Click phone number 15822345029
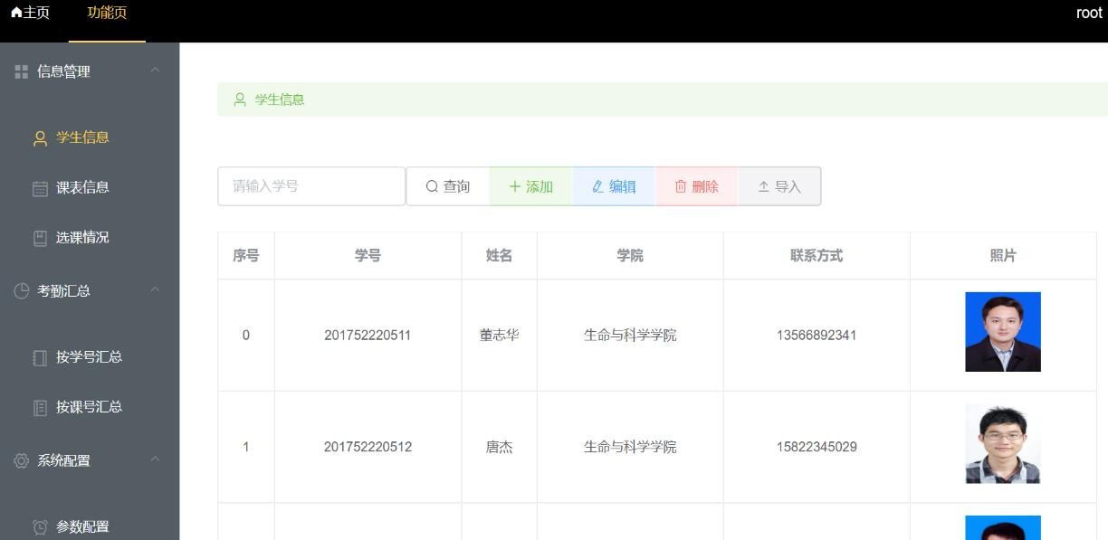Screen dimensions: 1108x540 817,447
